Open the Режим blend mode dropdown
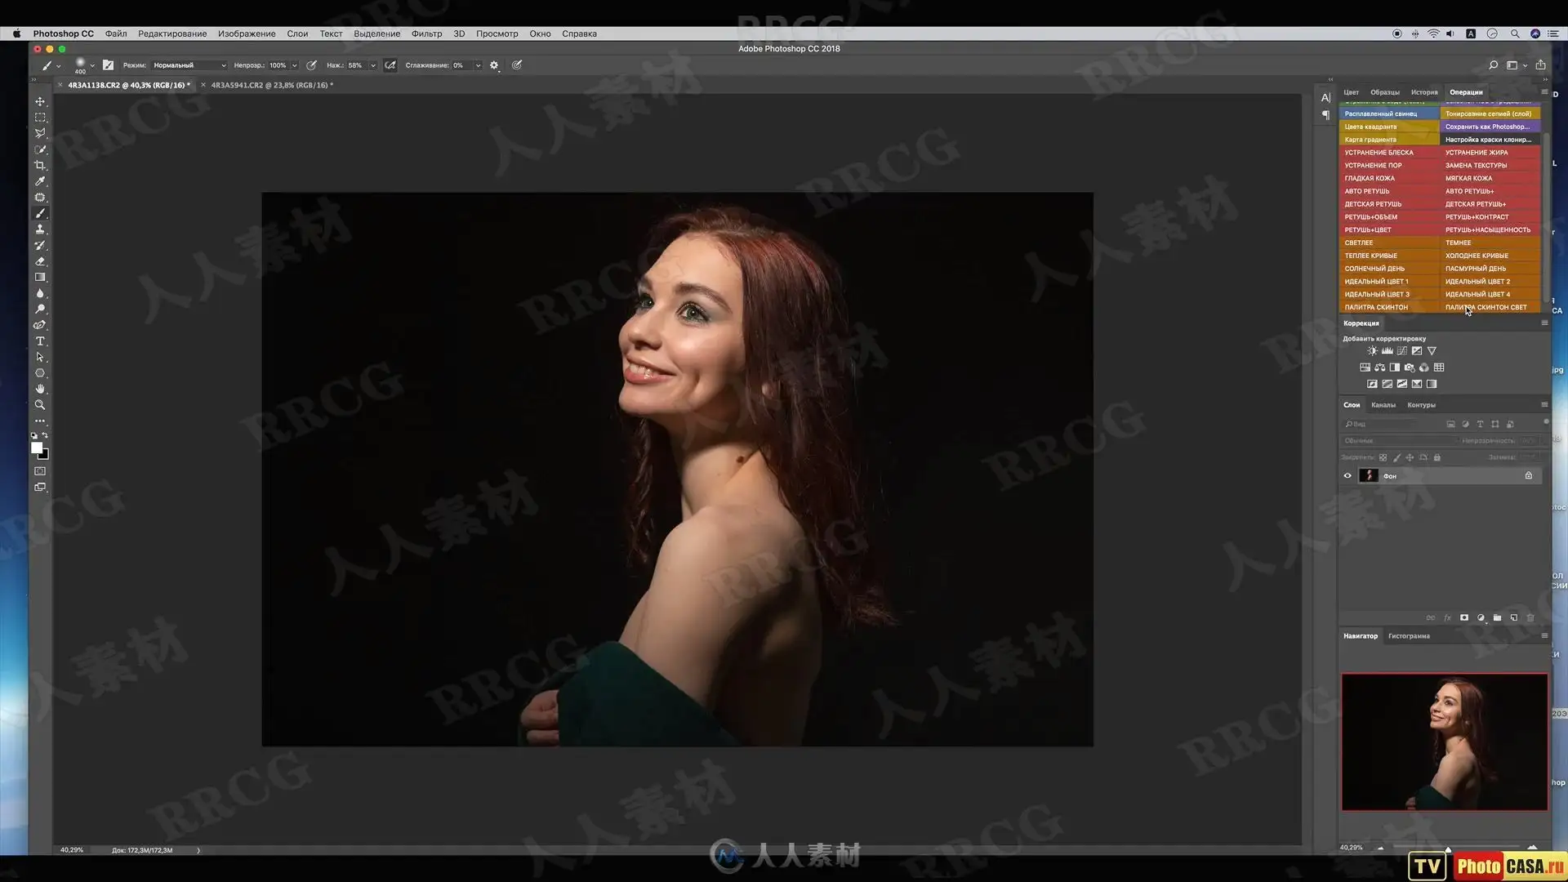The image size is (1568, 882). [x=189, y=65]
